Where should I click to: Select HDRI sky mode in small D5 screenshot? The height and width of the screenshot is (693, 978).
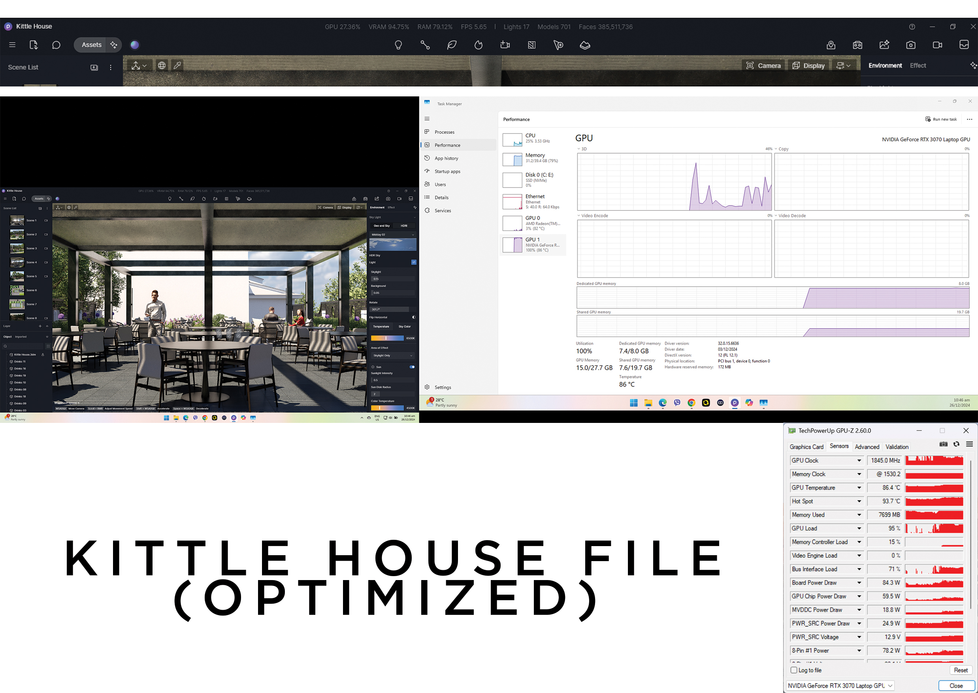point(404,226)
